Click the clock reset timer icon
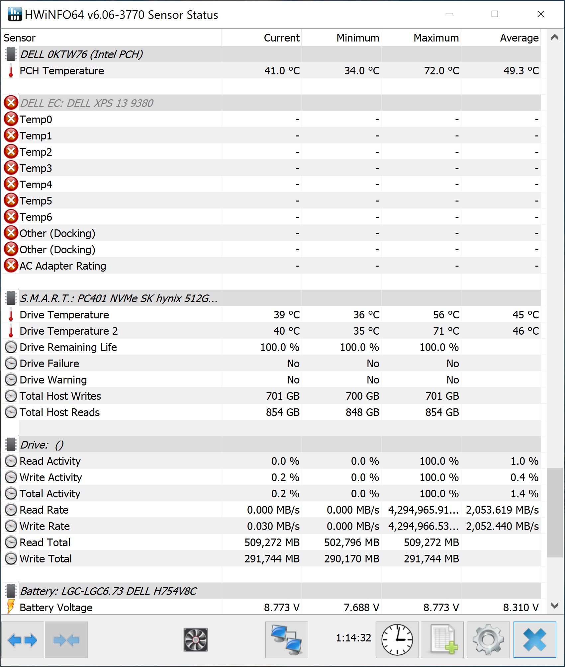565x667 pixels. (x=397, y=639)
